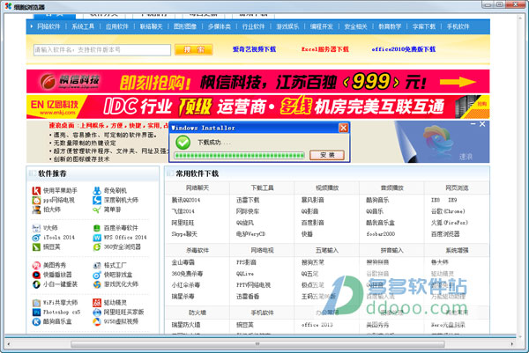Open the foobar2000 link
Image resolution: width=529 pixels, height=353 pixels.
381,234
